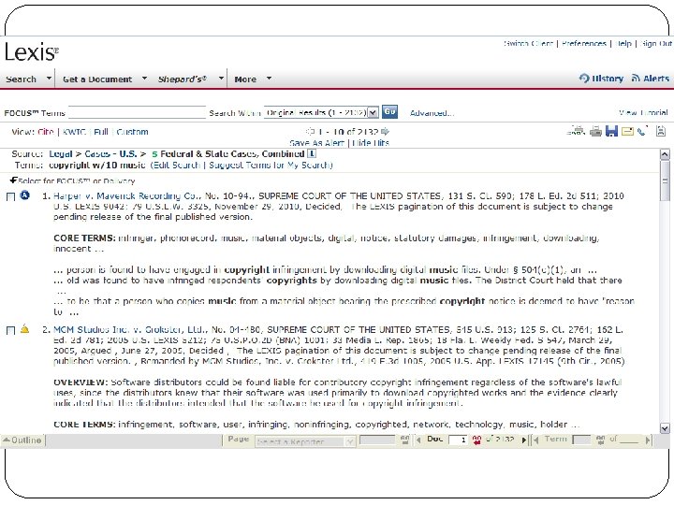Click previous results arrow beside 1 - 10
674x505 pixels.
click(x=310, y=132)
